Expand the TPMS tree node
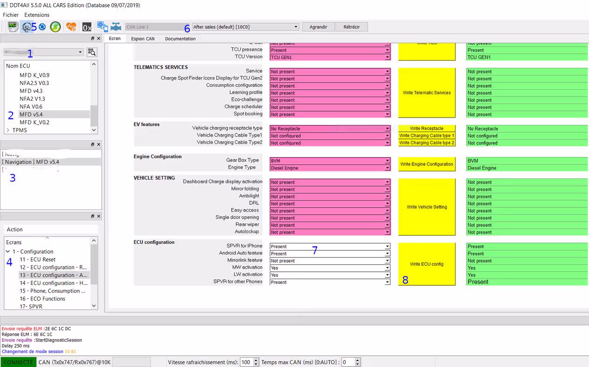 8,130
